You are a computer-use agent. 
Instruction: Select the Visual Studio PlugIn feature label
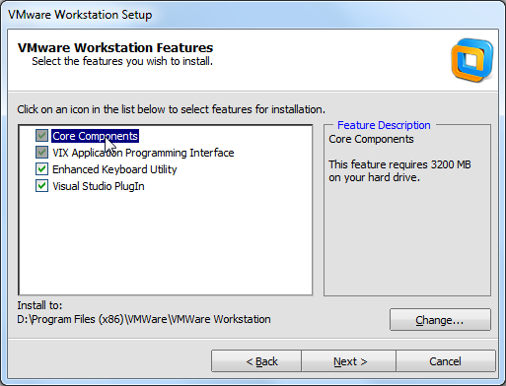tap(99, 186)
